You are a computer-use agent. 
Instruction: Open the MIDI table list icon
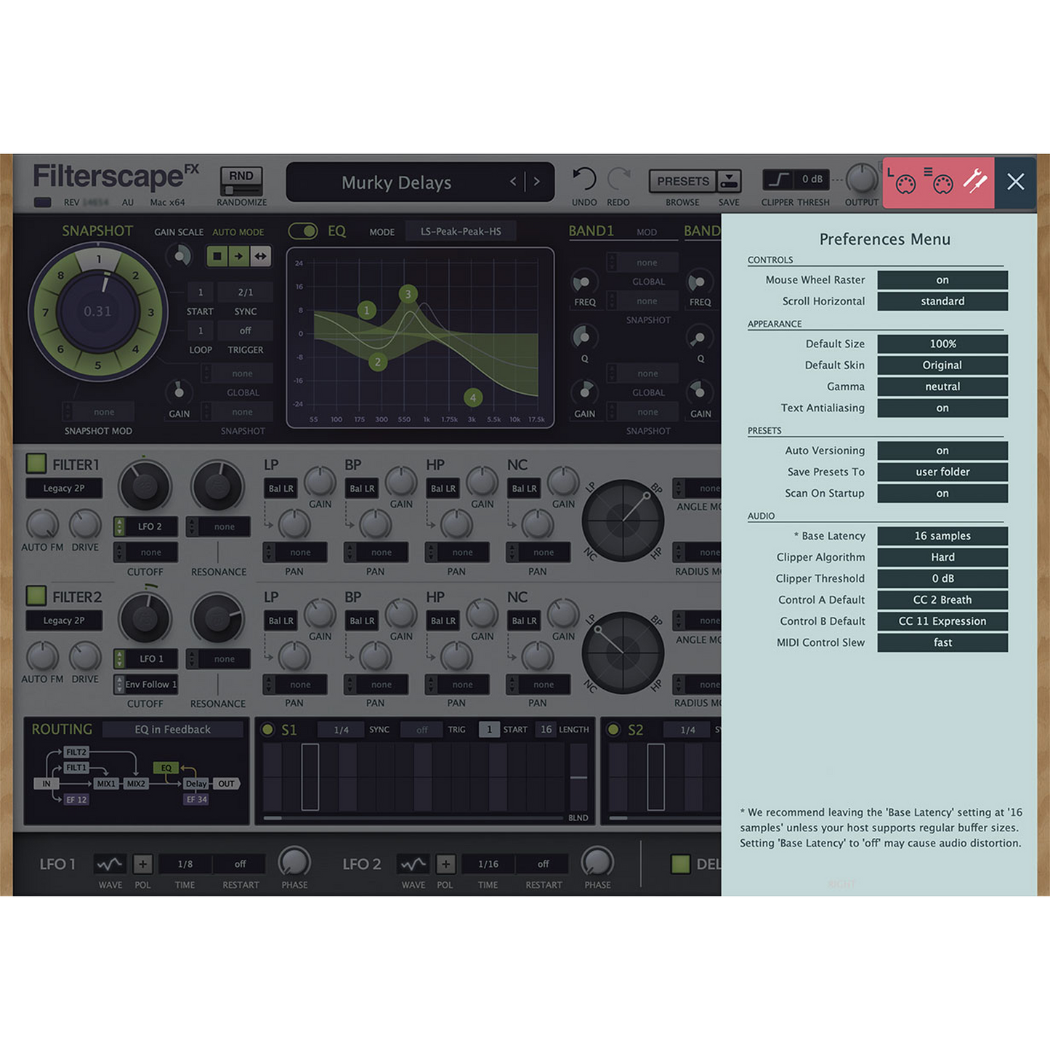[x=940, y=182]
